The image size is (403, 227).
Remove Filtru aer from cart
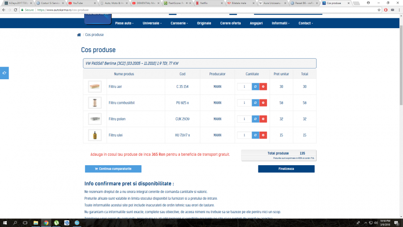pos(263,86)
